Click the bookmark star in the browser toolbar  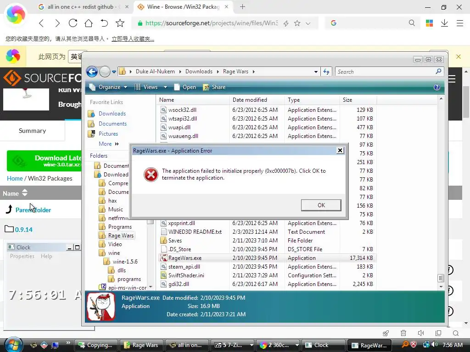[x=120, y=23]
